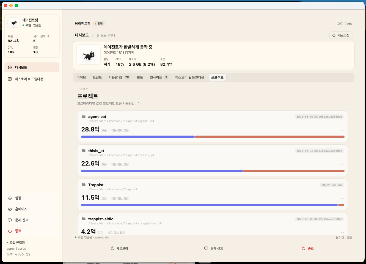Open the 대시보드 sidebar item
This screenshot has width=366, height=264.
tap(32, 67)
